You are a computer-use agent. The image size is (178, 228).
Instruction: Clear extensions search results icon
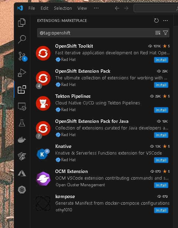158,33
